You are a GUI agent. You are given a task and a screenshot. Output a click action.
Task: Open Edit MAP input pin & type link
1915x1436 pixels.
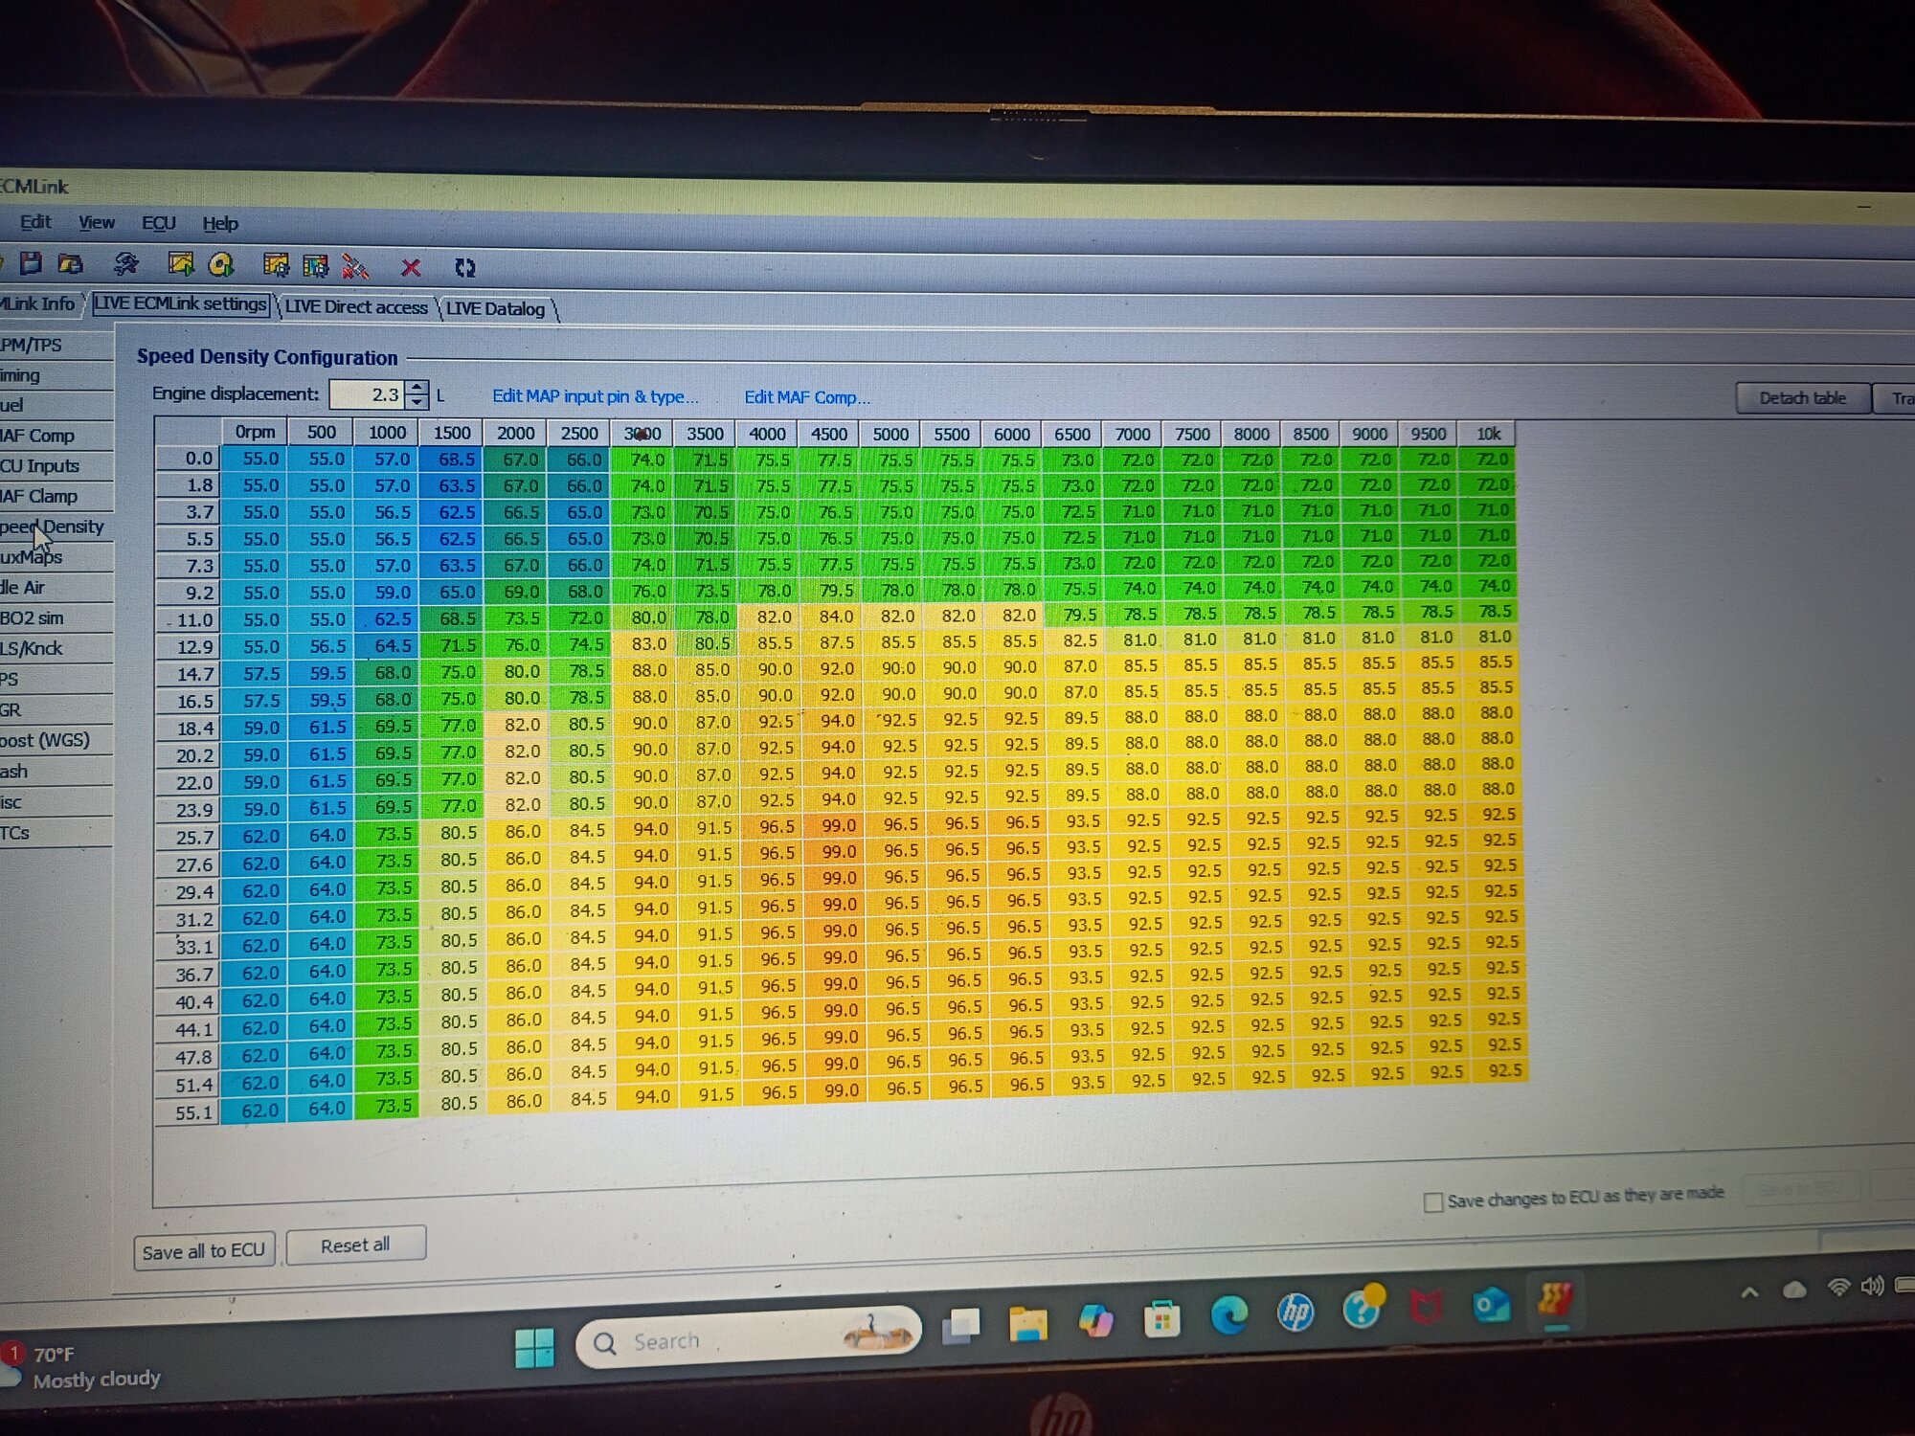(595, 396)
